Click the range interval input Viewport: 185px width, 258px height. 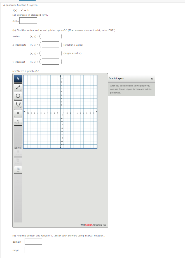tap(33, 250)
